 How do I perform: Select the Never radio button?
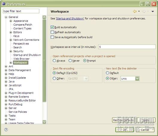coord(70,61)
